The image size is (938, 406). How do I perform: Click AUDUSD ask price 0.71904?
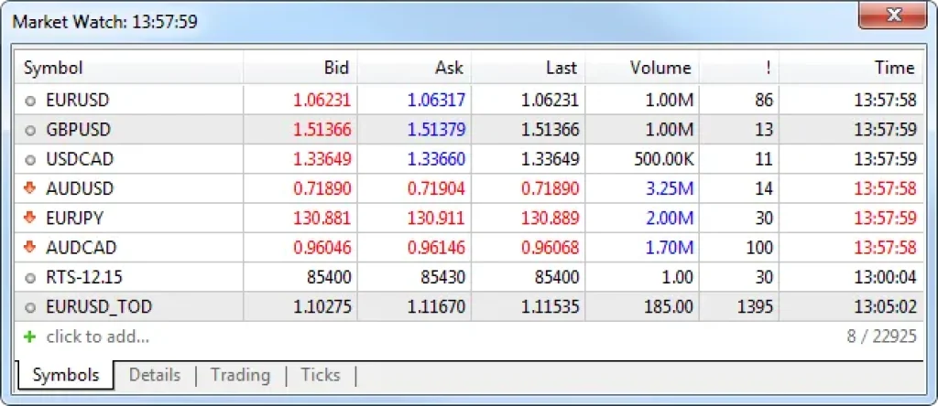(x=436, y=188)
